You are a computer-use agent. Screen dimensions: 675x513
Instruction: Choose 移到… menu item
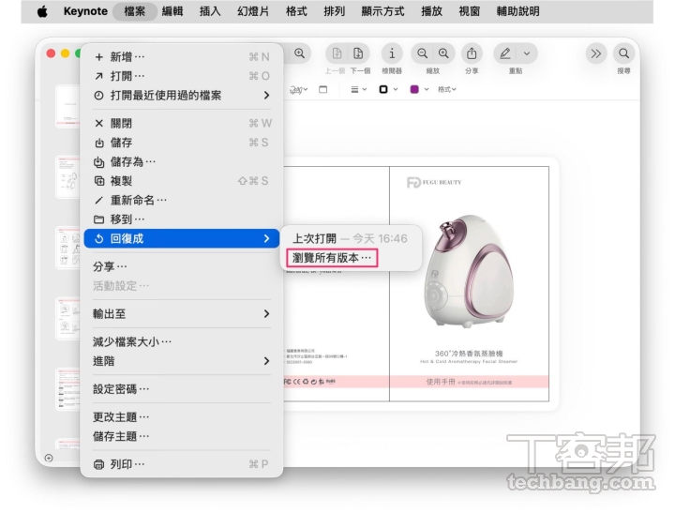point(181,219)
